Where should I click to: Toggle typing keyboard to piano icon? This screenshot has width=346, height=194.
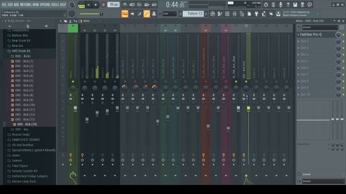click(125, 14)
